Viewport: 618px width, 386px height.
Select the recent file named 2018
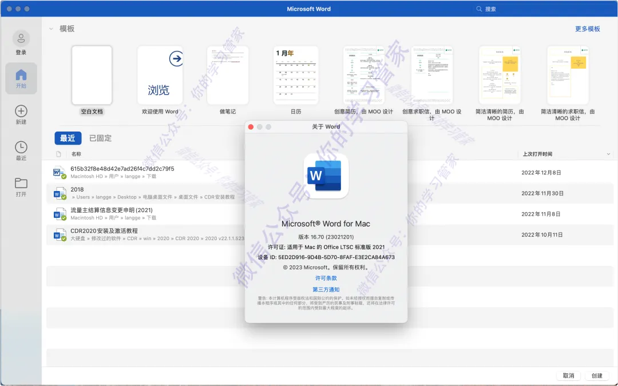click(77, 189)
